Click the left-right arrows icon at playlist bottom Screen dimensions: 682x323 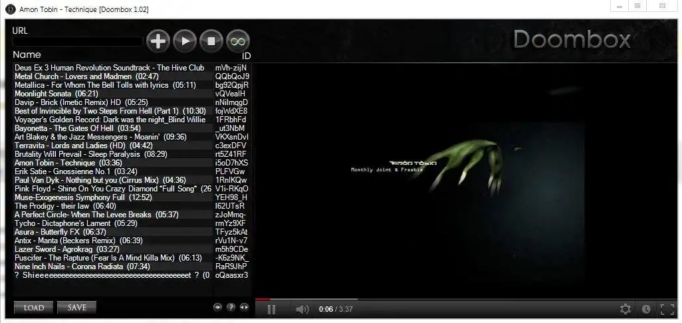click(x=245, y=307)
